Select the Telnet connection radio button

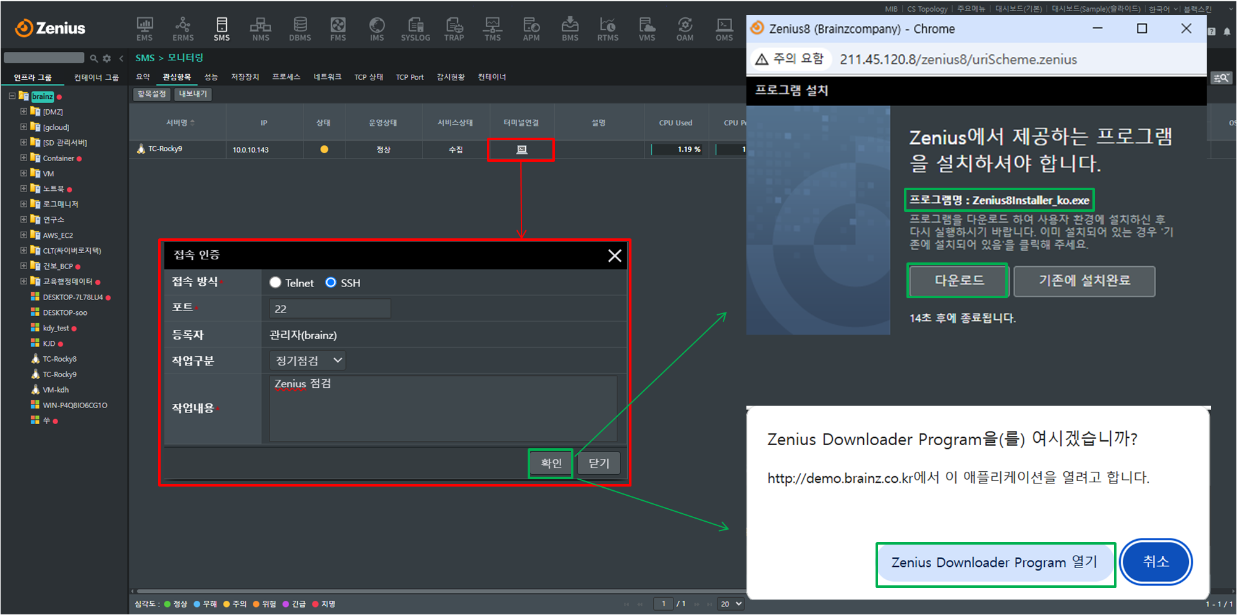click(276, 282)
